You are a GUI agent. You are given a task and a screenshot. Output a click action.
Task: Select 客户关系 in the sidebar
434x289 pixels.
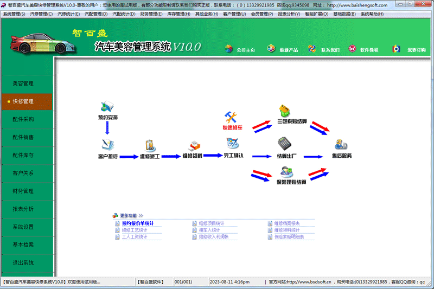(27, 173)
